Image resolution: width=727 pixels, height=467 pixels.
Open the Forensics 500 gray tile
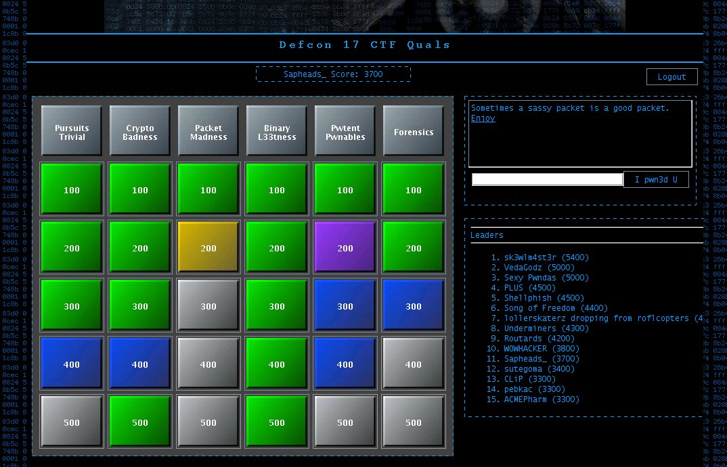click(414, 422)
